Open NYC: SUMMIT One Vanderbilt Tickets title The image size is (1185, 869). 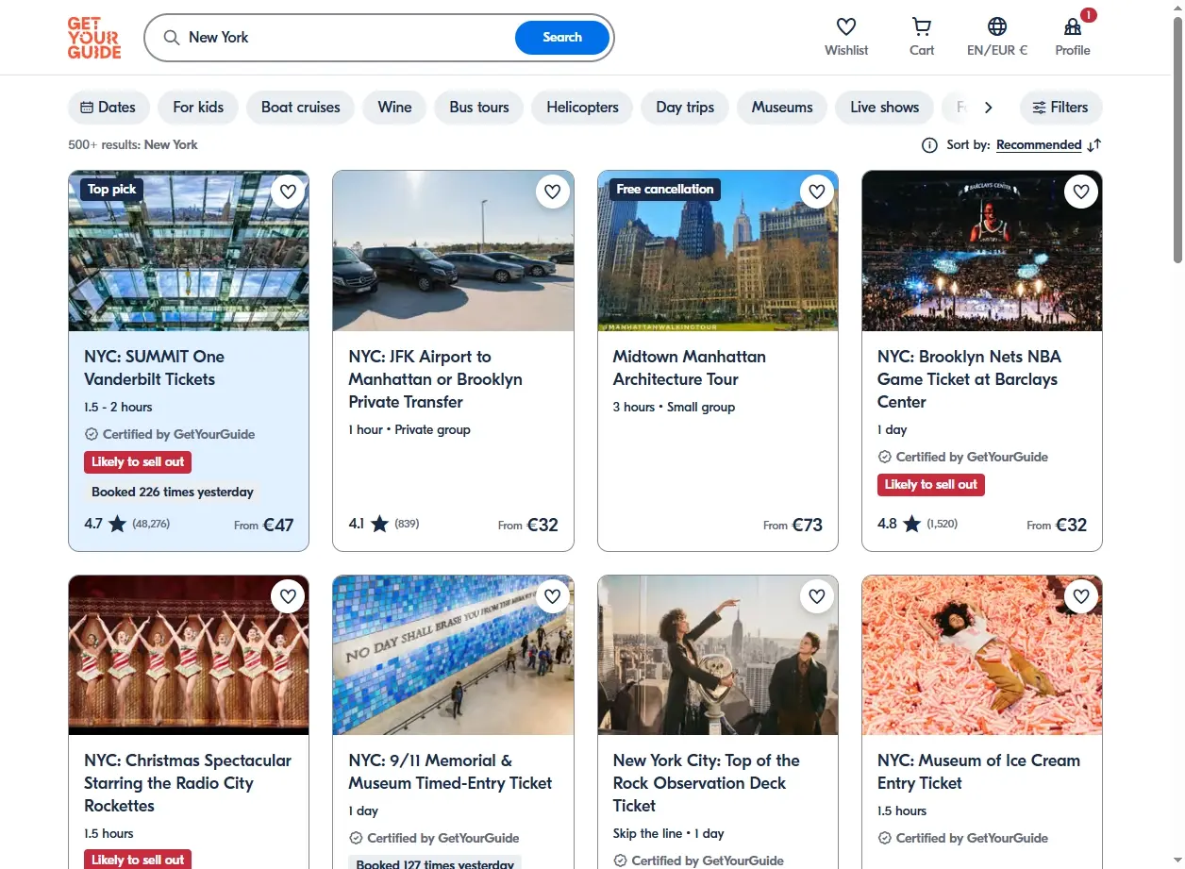(x=155, y=368)
